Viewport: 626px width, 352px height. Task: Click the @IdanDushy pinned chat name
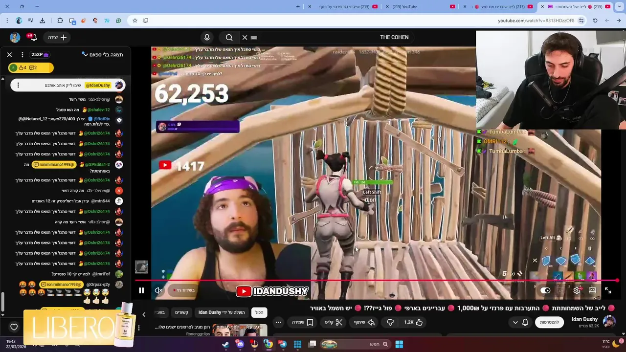coord(98,85)
